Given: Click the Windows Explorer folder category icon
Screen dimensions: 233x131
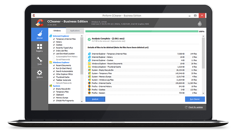Looking at the screenshot, I should tap(51, 62).
